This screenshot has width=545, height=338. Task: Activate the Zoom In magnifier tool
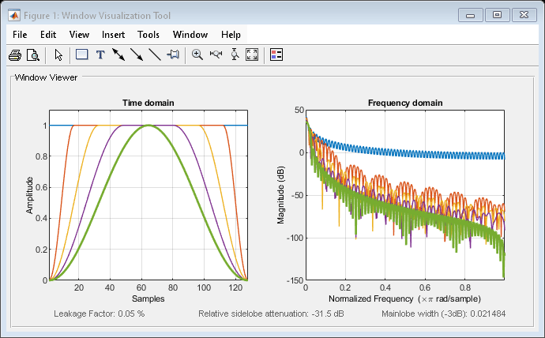(x=197, y=55)
